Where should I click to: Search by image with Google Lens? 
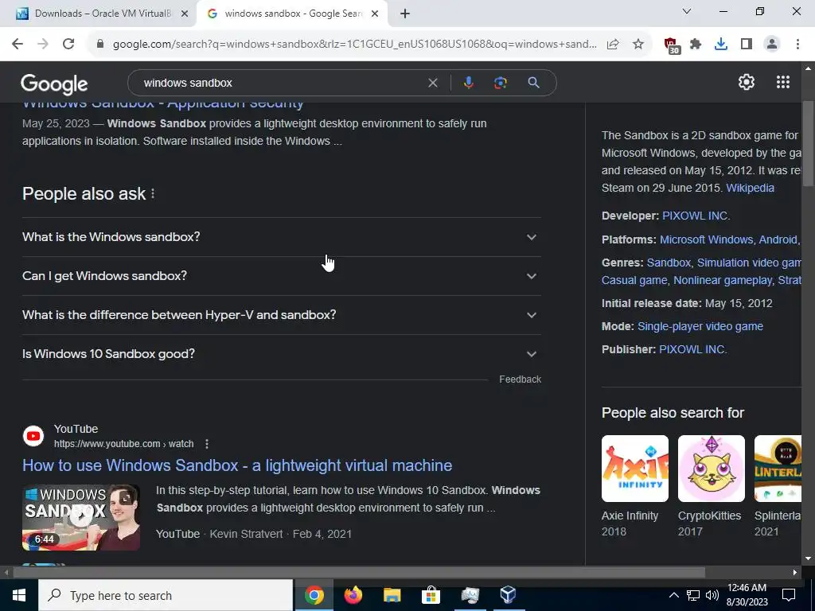[500, 83]
